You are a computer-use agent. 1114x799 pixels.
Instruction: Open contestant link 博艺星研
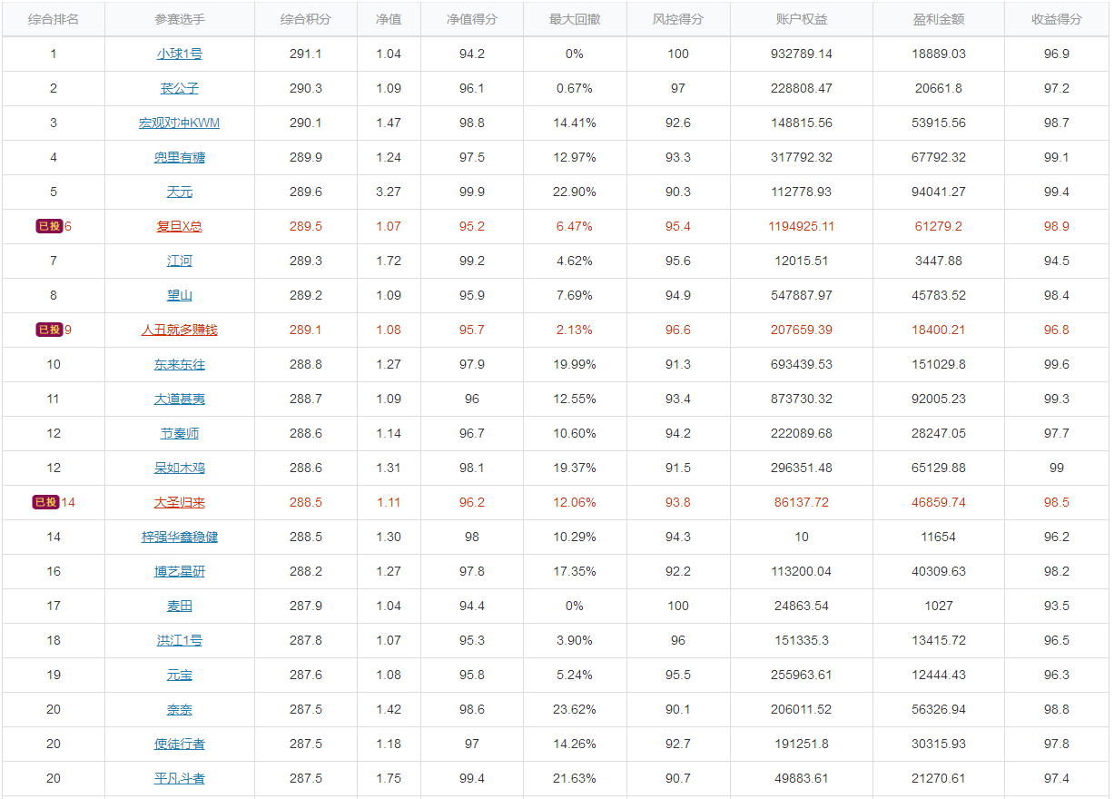tap(179, 571)
